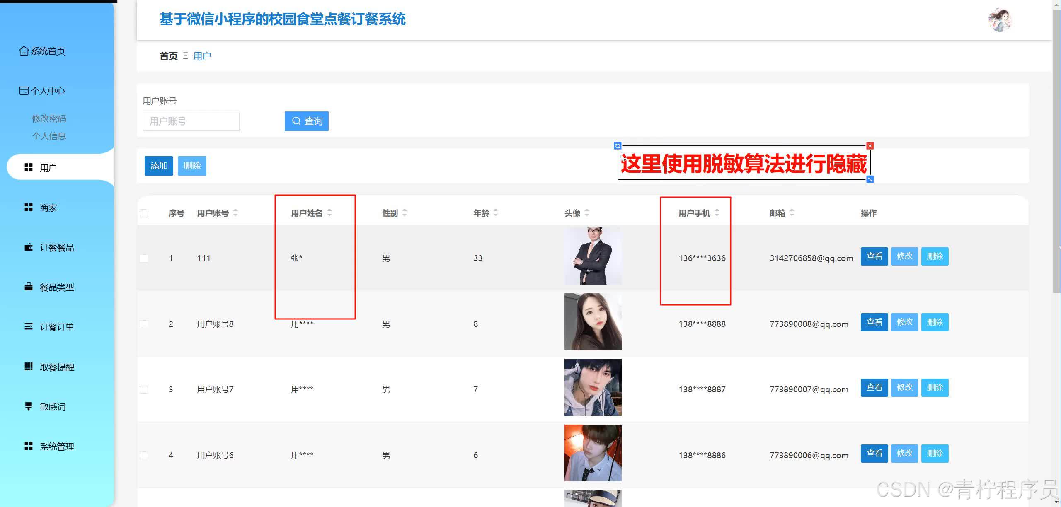
Task: Sort by the 用户账号 column arrows
Action: click(235, 213)
